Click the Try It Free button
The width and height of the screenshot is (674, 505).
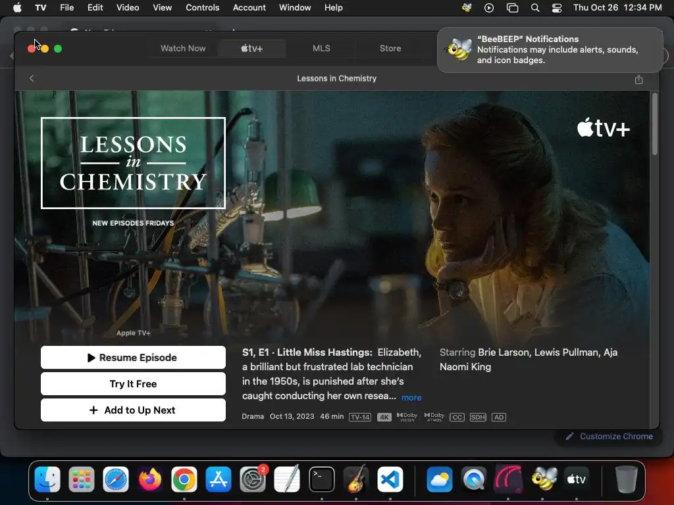(x=133, y=384)
